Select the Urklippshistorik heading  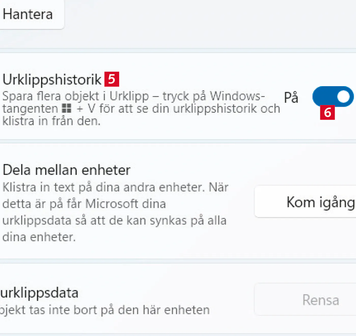click(52, 80)
